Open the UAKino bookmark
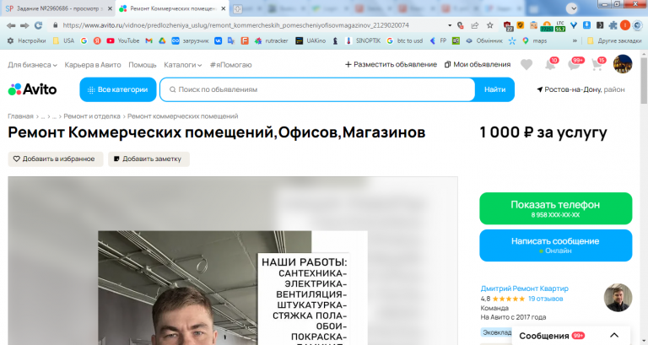 [310, 40]
